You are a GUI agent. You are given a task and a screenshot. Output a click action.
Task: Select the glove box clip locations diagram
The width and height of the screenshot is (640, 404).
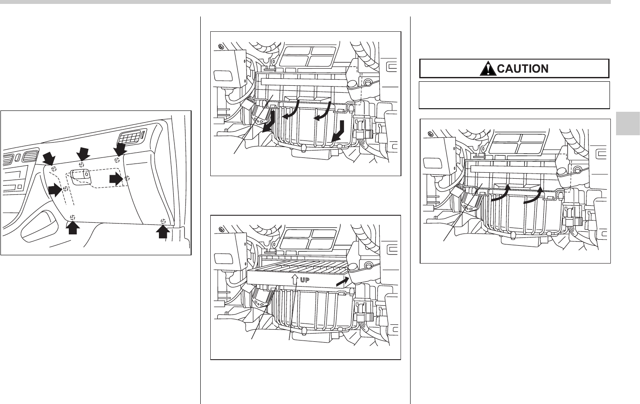coord(96,183)
